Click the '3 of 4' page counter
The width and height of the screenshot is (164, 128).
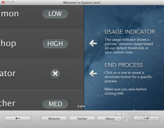coord(81,106)
